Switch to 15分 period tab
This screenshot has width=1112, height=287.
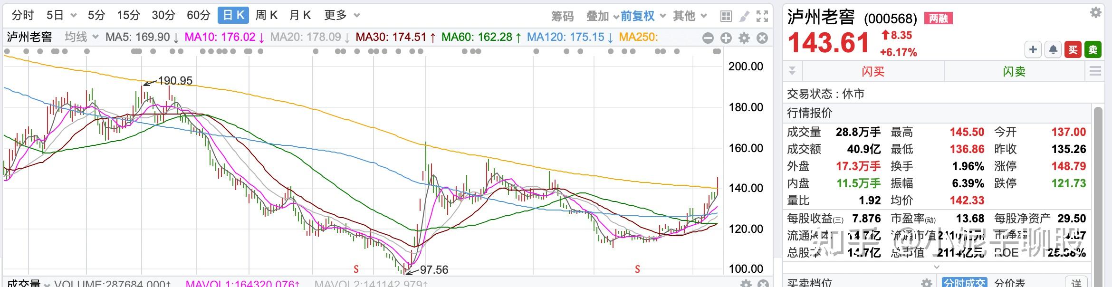(x=129, y=16)
